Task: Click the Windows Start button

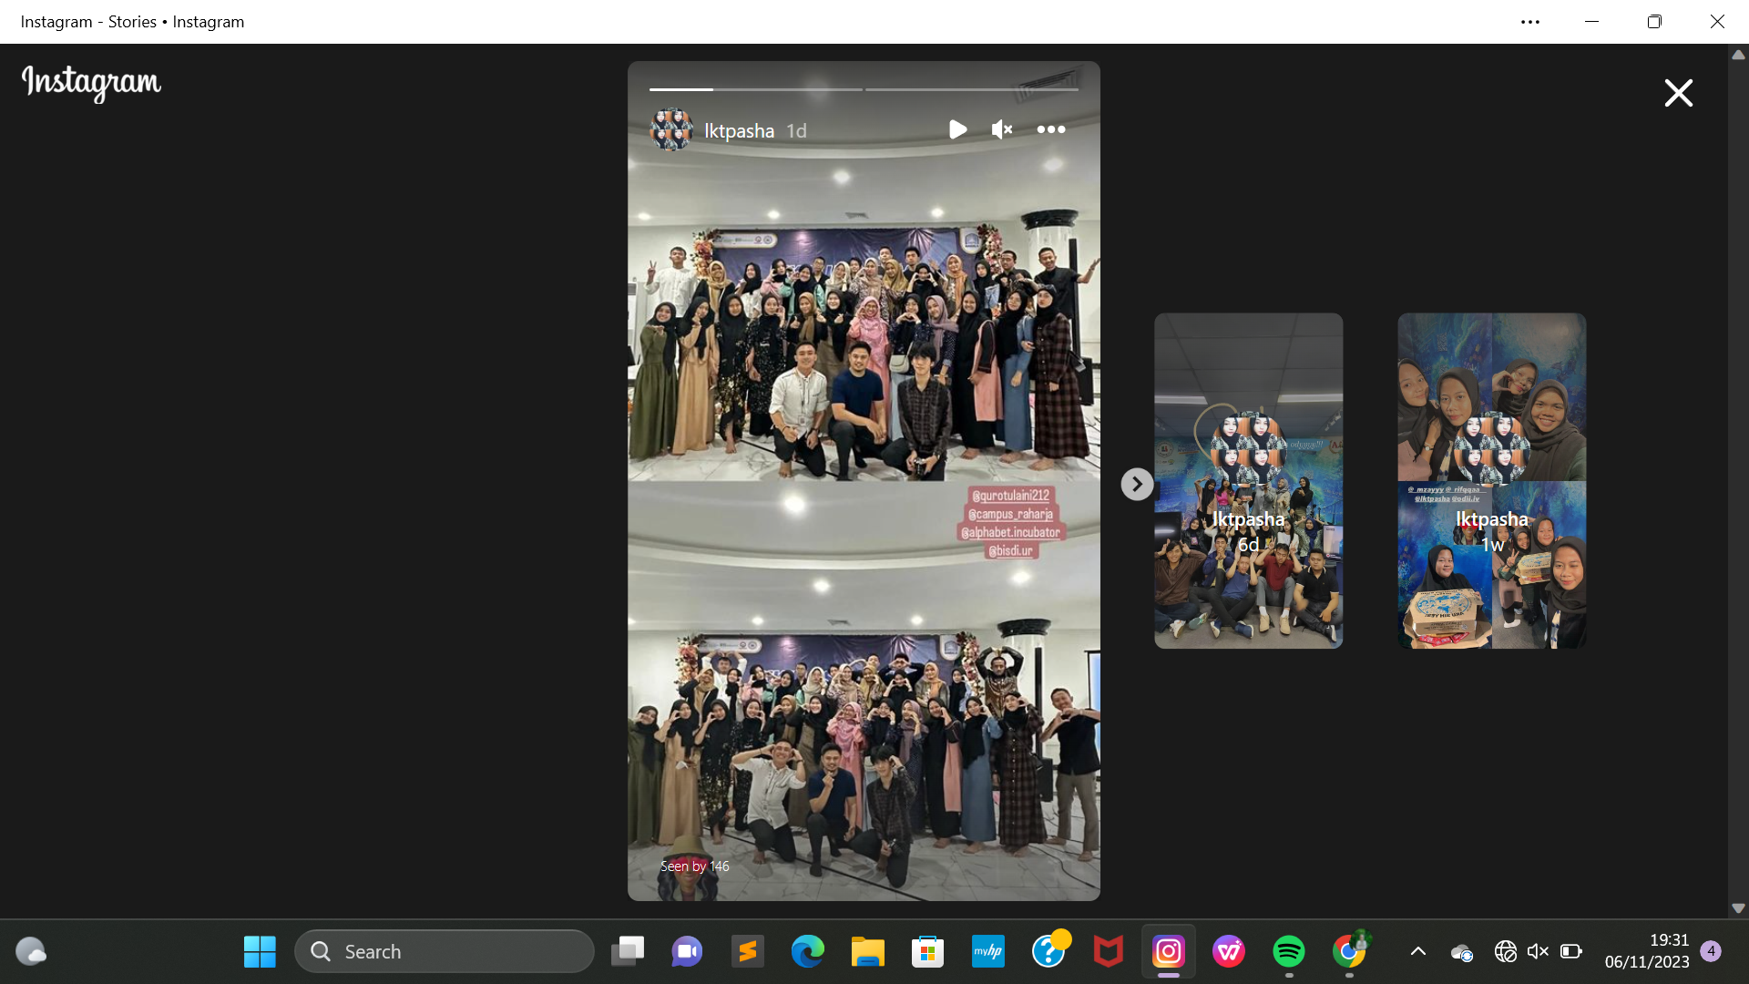Action: 260,951
